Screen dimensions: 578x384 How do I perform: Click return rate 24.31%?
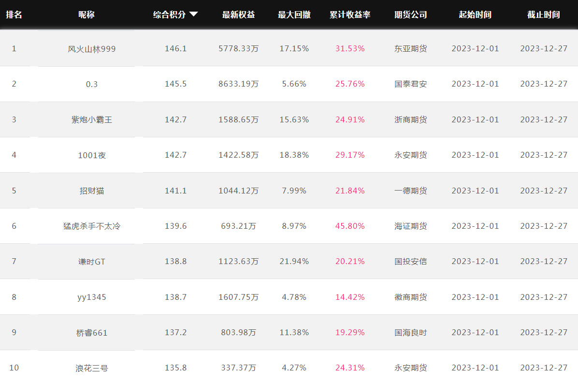pos(350,368)
